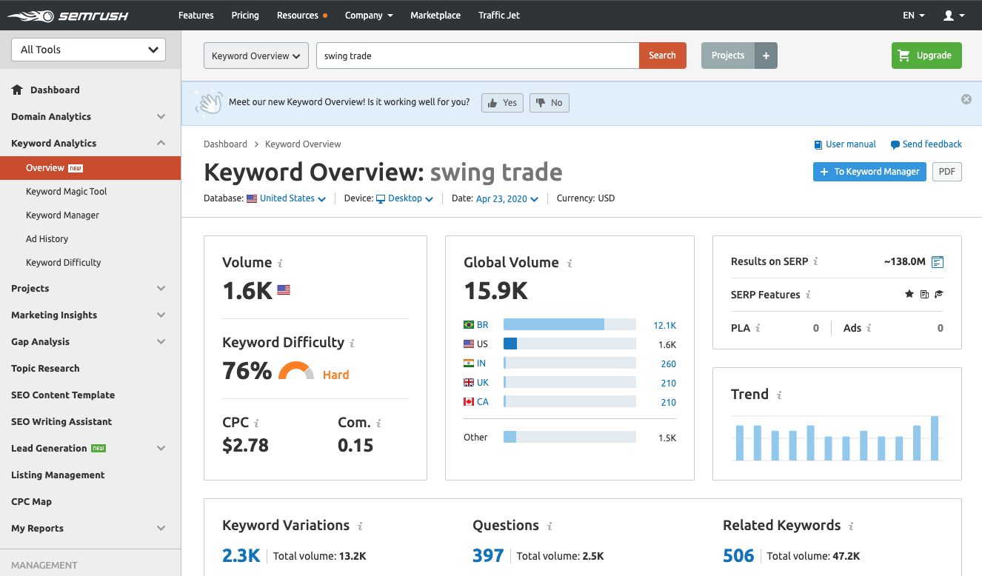Go to Marketplace
Image resolution: width=982 pixels, height=576 pixels.
[435, 16]
